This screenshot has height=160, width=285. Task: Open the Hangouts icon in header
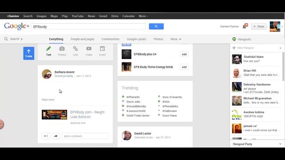pyautogui.click(x=234, y=39)
